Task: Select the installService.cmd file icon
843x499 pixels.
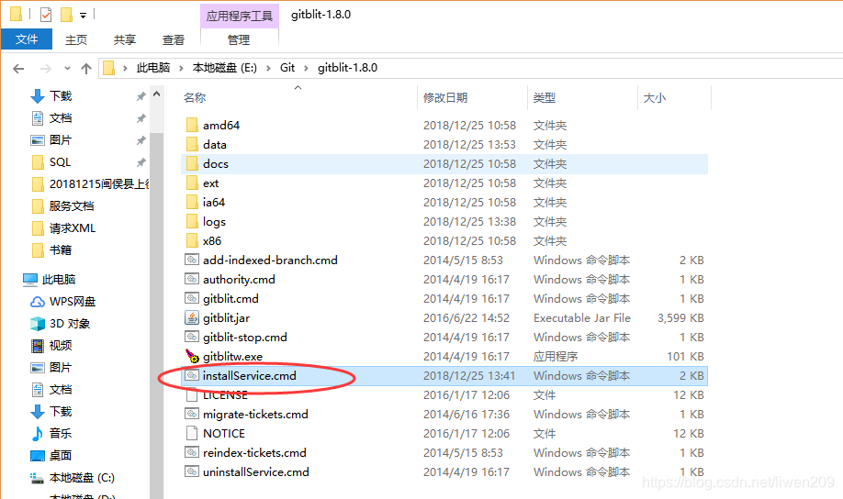Action: pos(192,375)
